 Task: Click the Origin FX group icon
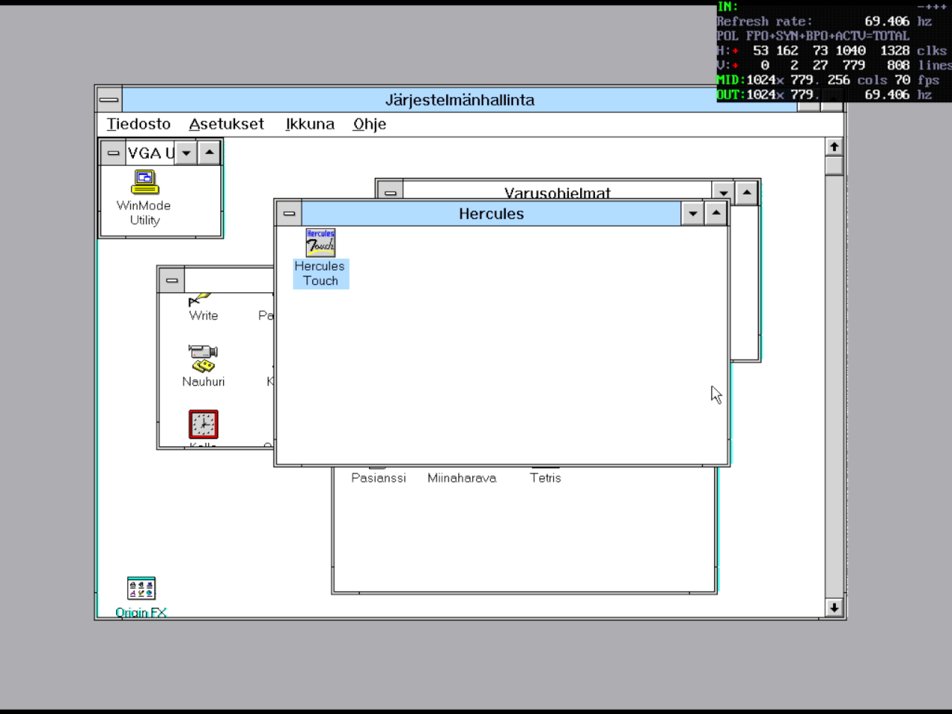click(x=141, y=588)
